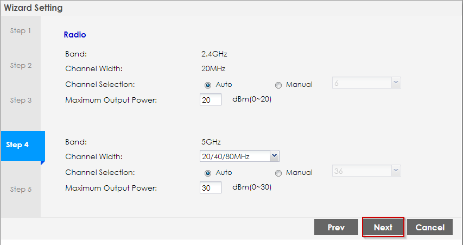
Task: Click the dropdown arrow on channel 36 selector
Action: click(396, 171)
